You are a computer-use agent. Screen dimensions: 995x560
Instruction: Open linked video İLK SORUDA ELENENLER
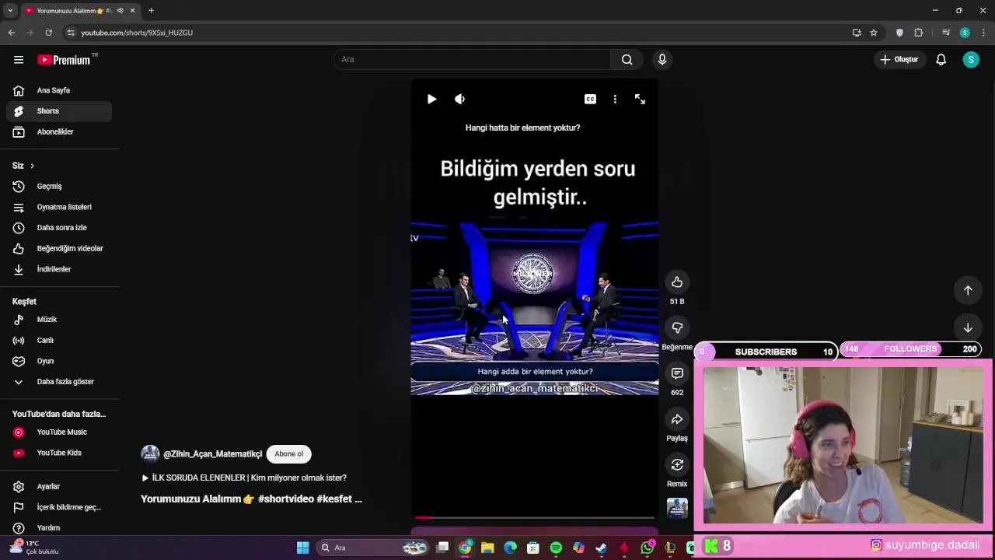244,478
